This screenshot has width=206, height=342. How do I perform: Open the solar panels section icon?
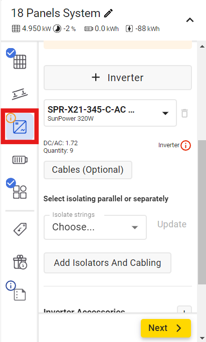click(x=20, y=62)
